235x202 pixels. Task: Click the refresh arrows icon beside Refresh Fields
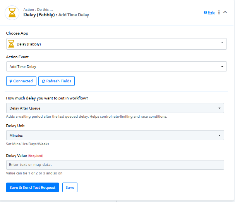pyautogui.click(x=43, y=81)
